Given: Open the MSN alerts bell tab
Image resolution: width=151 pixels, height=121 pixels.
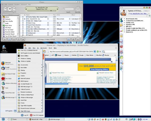Looking at the screenshot, I should pos(121,25).
